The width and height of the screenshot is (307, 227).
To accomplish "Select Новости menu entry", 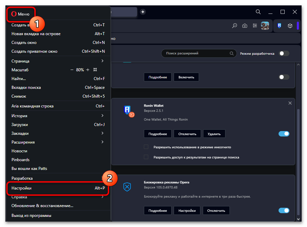I will 58,151.
